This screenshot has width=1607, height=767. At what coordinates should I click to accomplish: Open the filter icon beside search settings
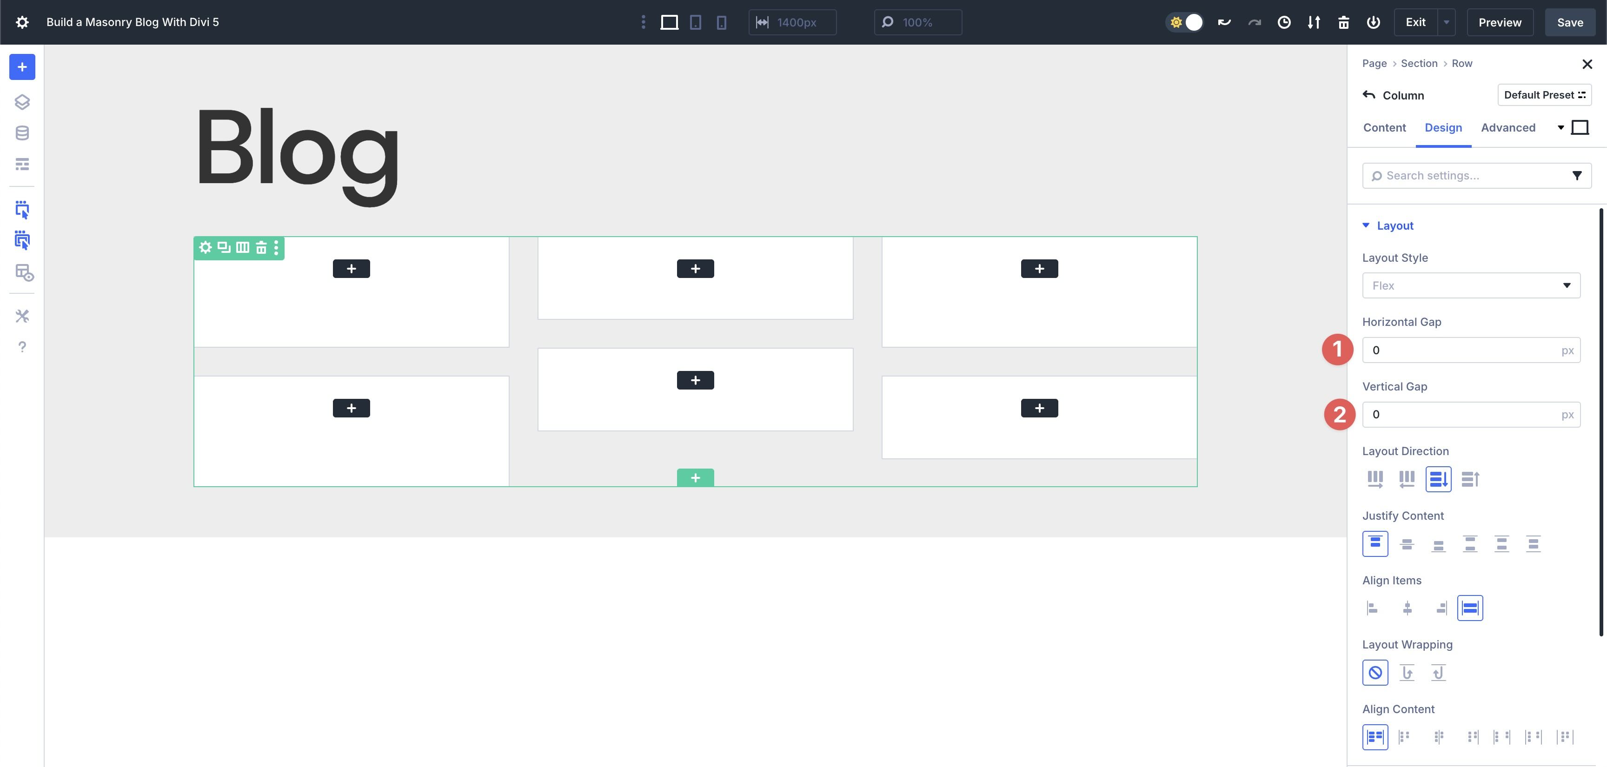tap(1578, 175)
